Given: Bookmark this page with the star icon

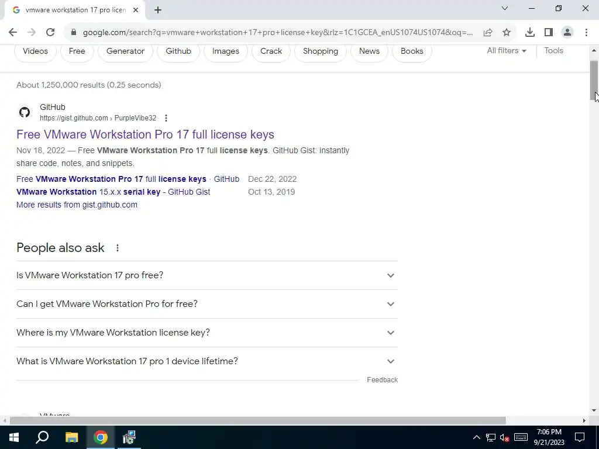Looking at the screenshot, I should click(507, 33).
